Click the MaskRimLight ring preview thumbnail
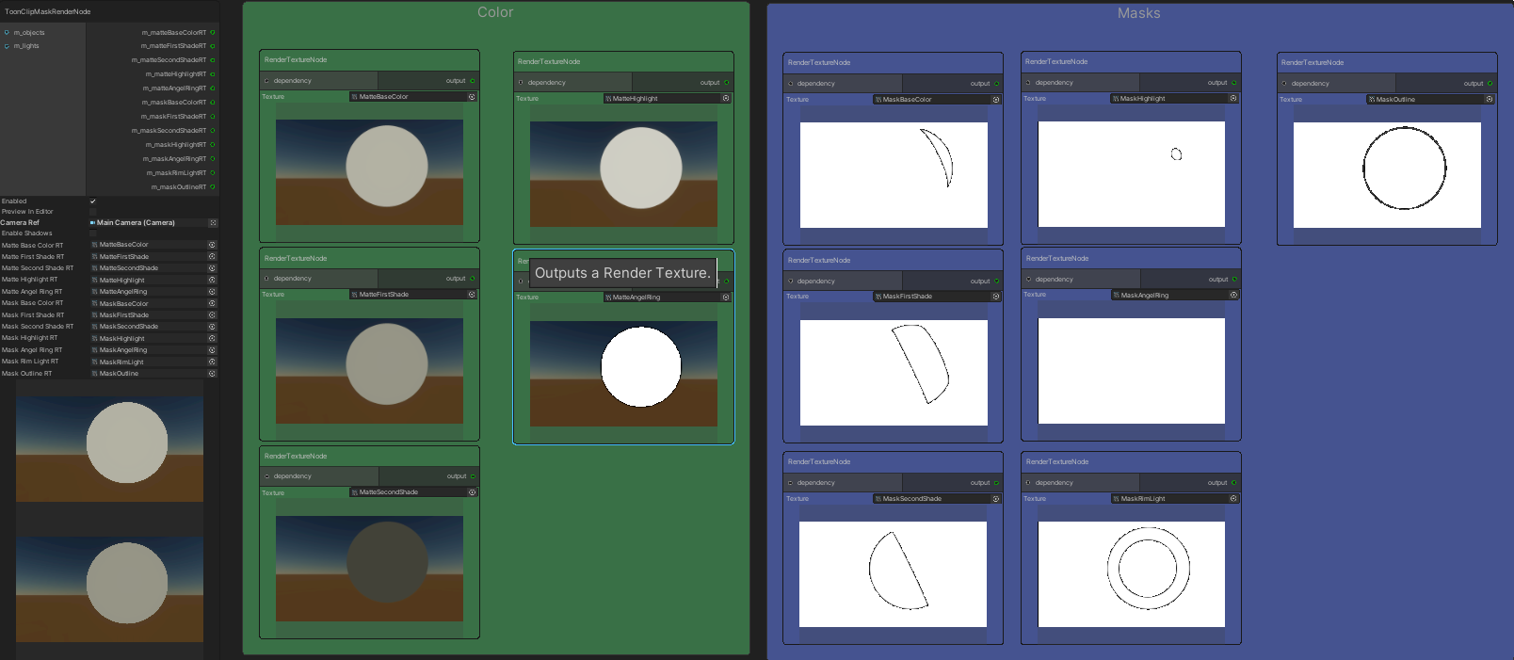Screen dimensions: 1514x660 click(x=1131, y=573)
